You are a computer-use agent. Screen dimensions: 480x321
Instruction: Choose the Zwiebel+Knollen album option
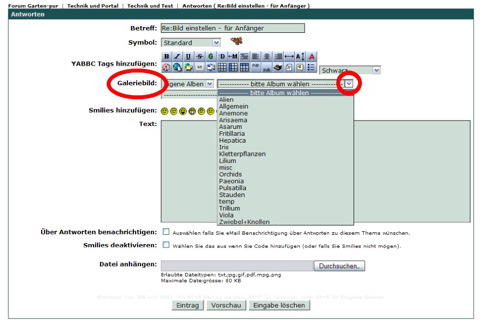[244, 222]
